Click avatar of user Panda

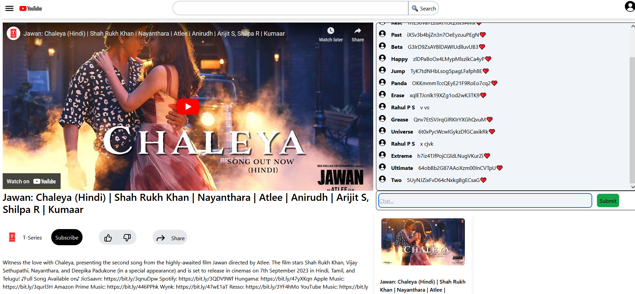pos(382,82)
